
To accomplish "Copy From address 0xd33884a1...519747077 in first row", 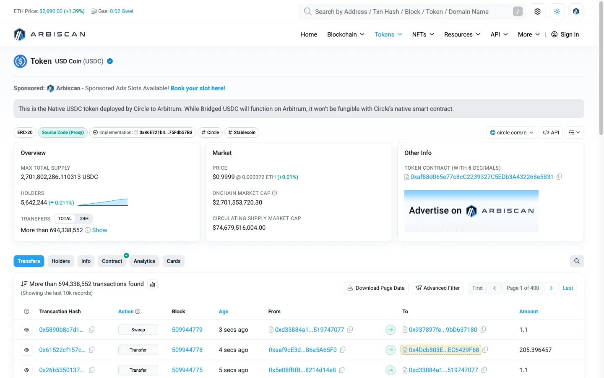I will tap(350, 330).
